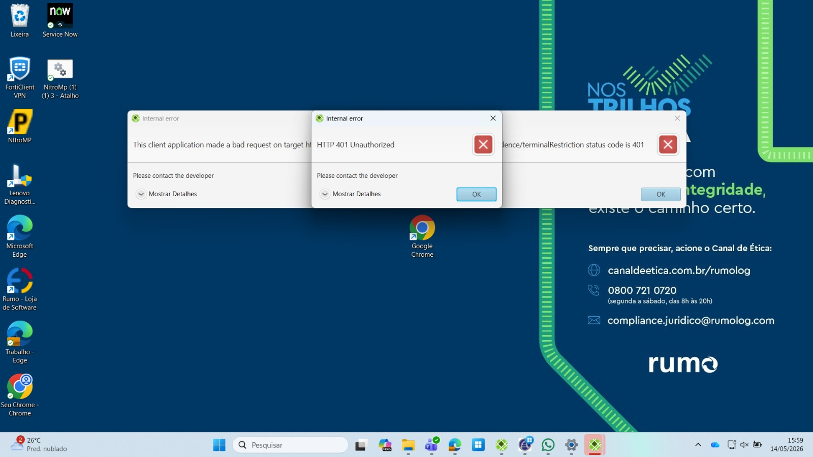Screen dimensions: 813x457
Task: Click the "Internal error" title of the front dialog
Action: point(345,118)
